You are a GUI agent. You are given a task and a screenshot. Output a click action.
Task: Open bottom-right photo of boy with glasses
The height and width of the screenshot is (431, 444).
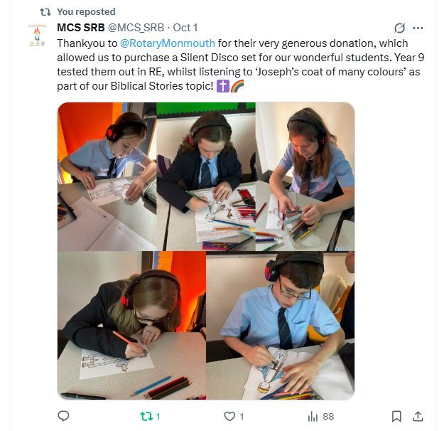point(281,325)
